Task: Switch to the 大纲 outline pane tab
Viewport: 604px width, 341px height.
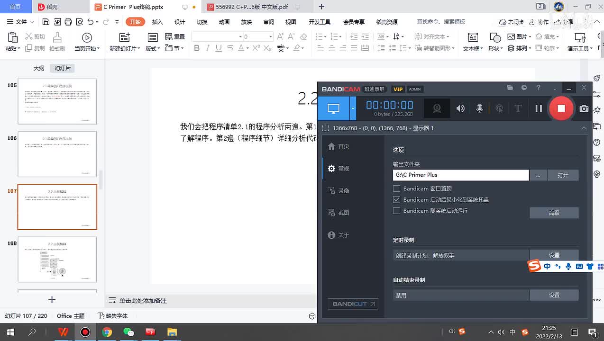Action: (x=39, y=68)
